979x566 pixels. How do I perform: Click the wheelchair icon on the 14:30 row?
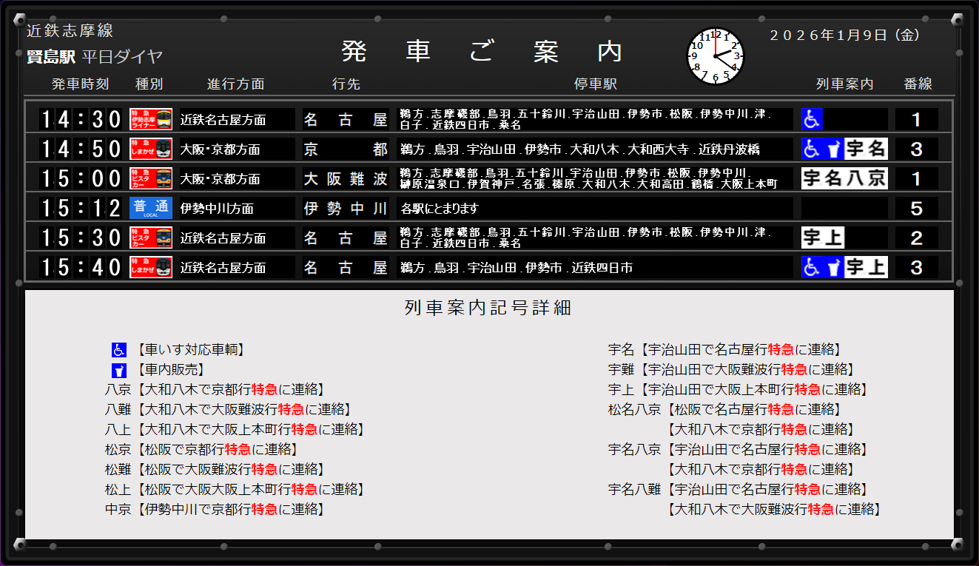(813, 119)
